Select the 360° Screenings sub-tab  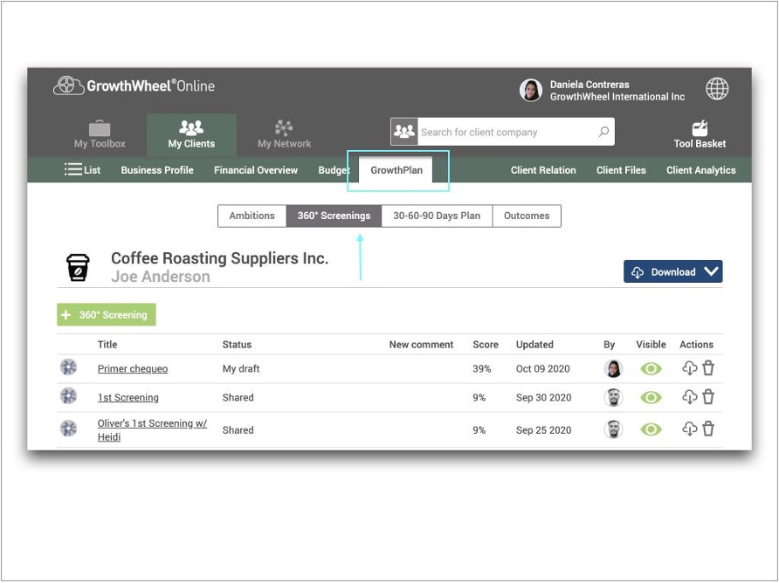(x=334, y=216)
